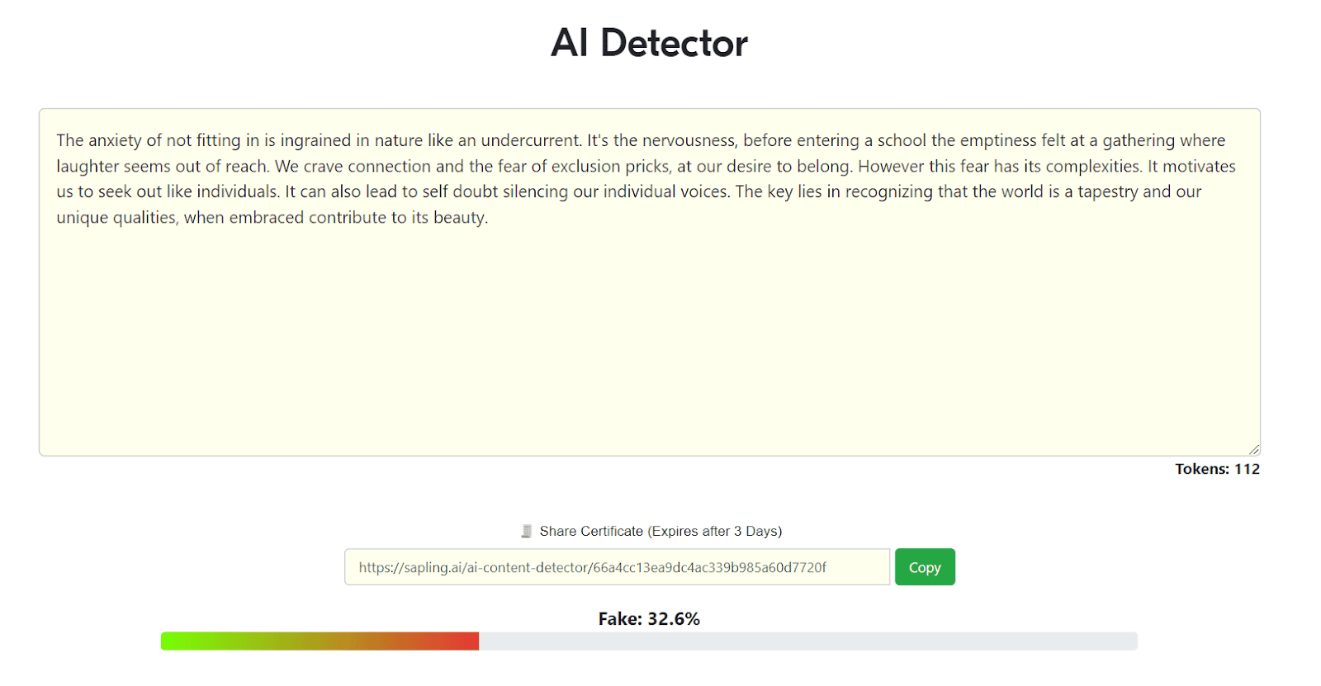Click the Share Certificate expiry text
This screenshot has height=686, width=1321.
660,531
